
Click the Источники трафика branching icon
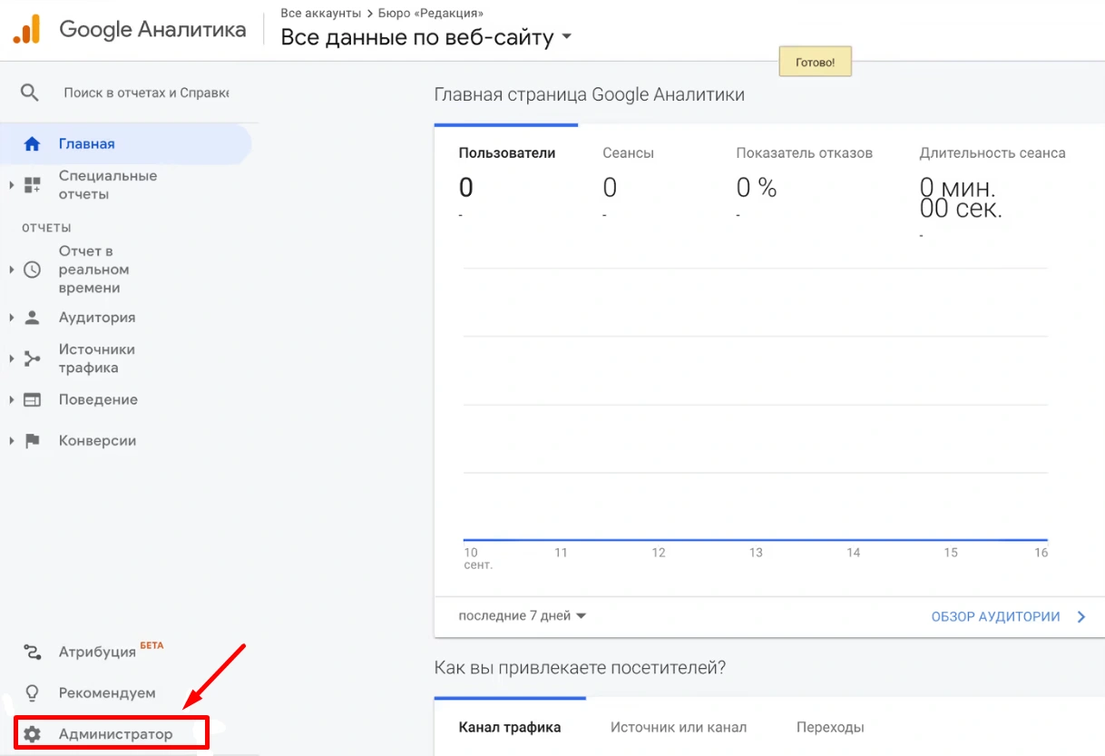33,358
